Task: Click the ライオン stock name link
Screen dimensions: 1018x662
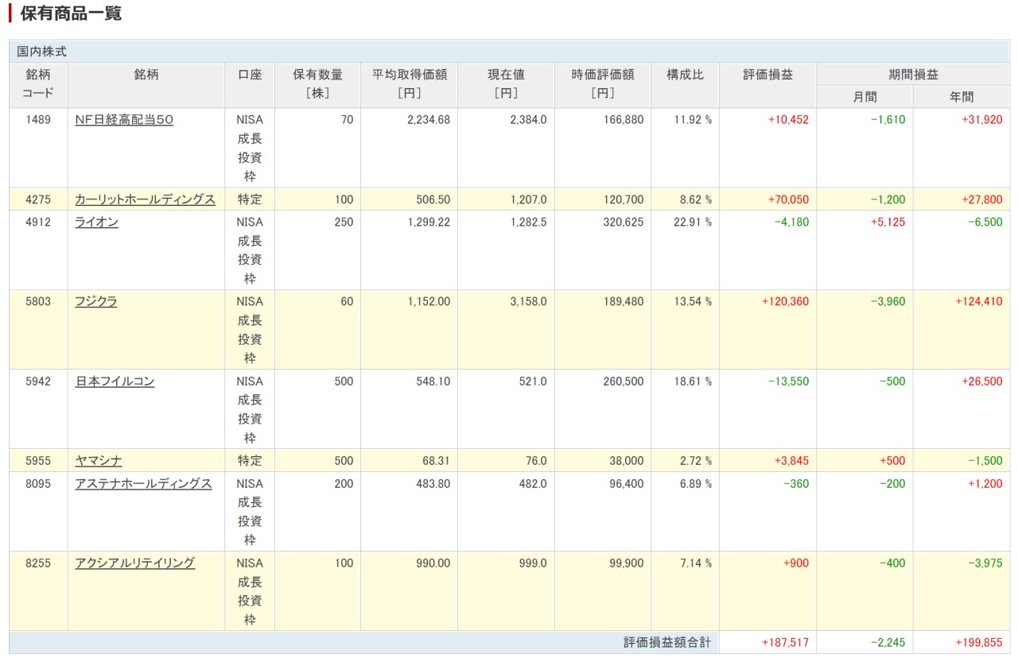Action: (x=96, y=223)
